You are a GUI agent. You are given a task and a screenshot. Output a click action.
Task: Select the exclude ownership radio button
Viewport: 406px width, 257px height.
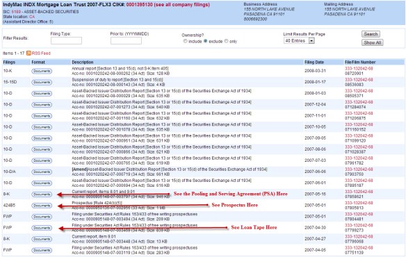(x=206, y=41)
